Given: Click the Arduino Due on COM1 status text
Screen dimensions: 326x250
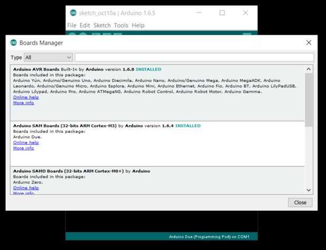Looking at the screenshot, I should [x=209, y=237].
